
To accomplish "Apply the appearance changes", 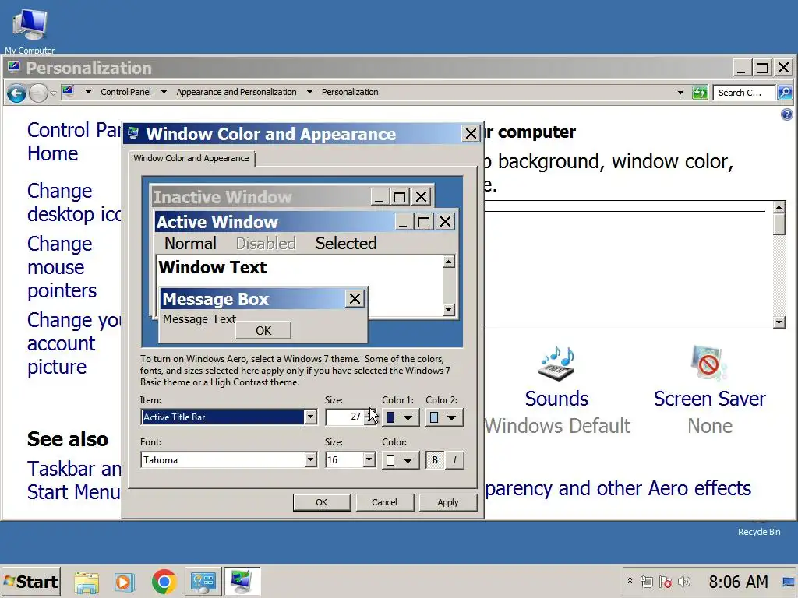I will pyautogui.click(x=448, y=502).
